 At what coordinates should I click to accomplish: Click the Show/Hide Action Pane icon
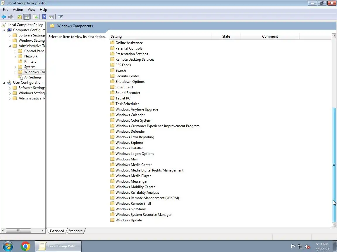tap(51, 17)
